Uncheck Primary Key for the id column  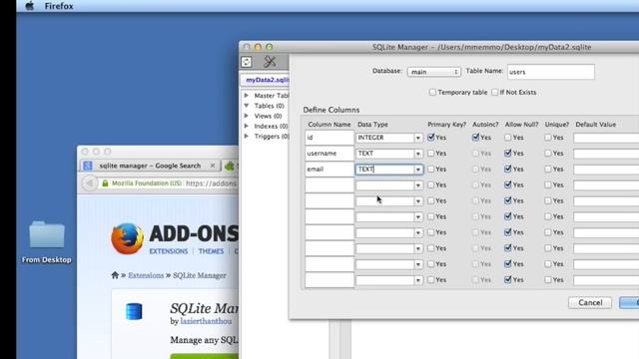431,138
